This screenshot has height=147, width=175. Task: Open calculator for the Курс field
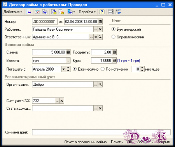tap(114, 61)
